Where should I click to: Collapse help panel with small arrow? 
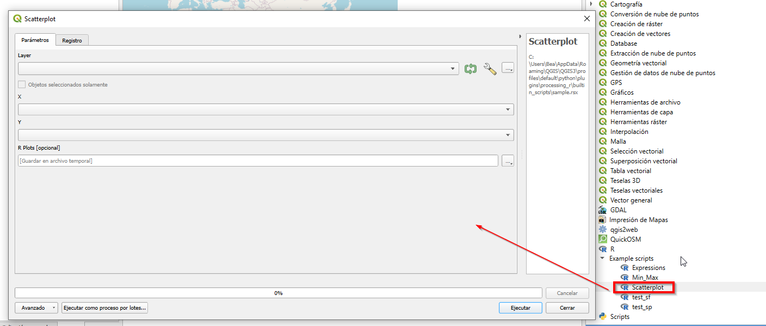coord(521,36)
